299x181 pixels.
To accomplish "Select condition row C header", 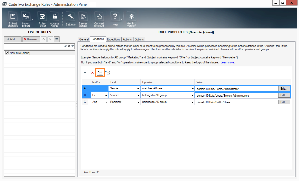I will tap(85, 102).
